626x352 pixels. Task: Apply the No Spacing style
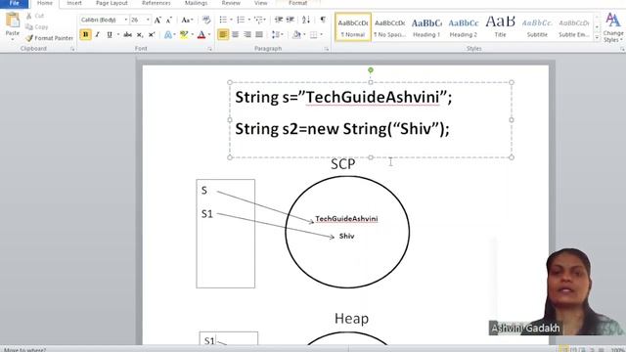389,26
